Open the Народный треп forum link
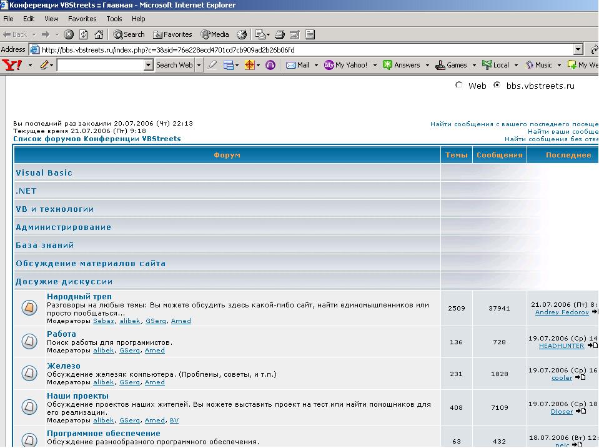This screenshot has height=448, width=599. [x=79, y=296]
